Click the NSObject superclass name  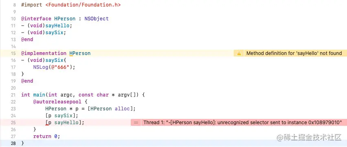click(x=97, y=19)
